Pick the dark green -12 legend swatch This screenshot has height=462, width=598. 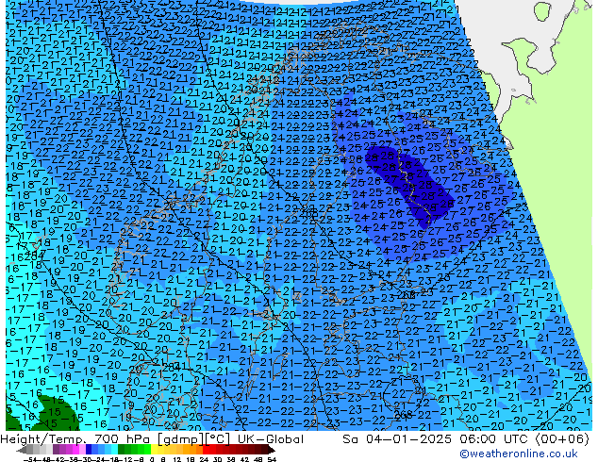[x=122, y=449]
